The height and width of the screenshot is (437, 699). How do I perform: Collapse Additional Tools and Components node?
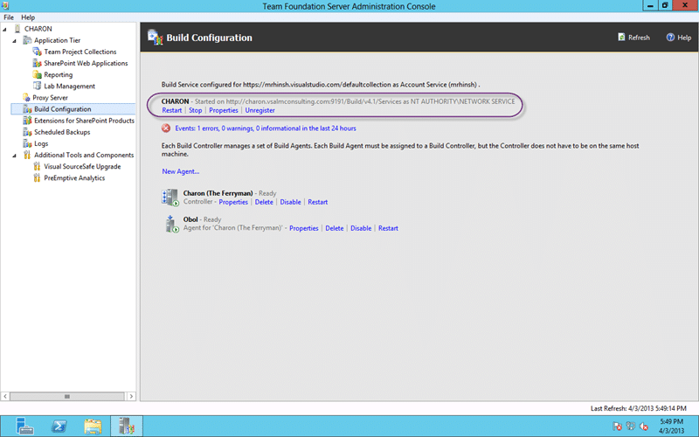click(x=15, y=156)
